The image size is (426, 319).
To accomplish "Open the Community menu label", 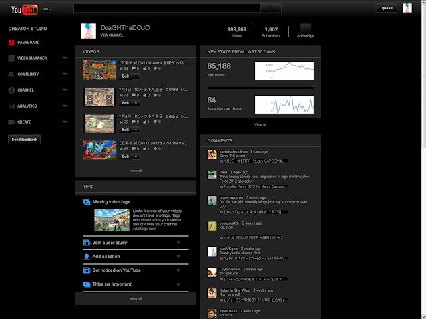I will pos(28,74).
